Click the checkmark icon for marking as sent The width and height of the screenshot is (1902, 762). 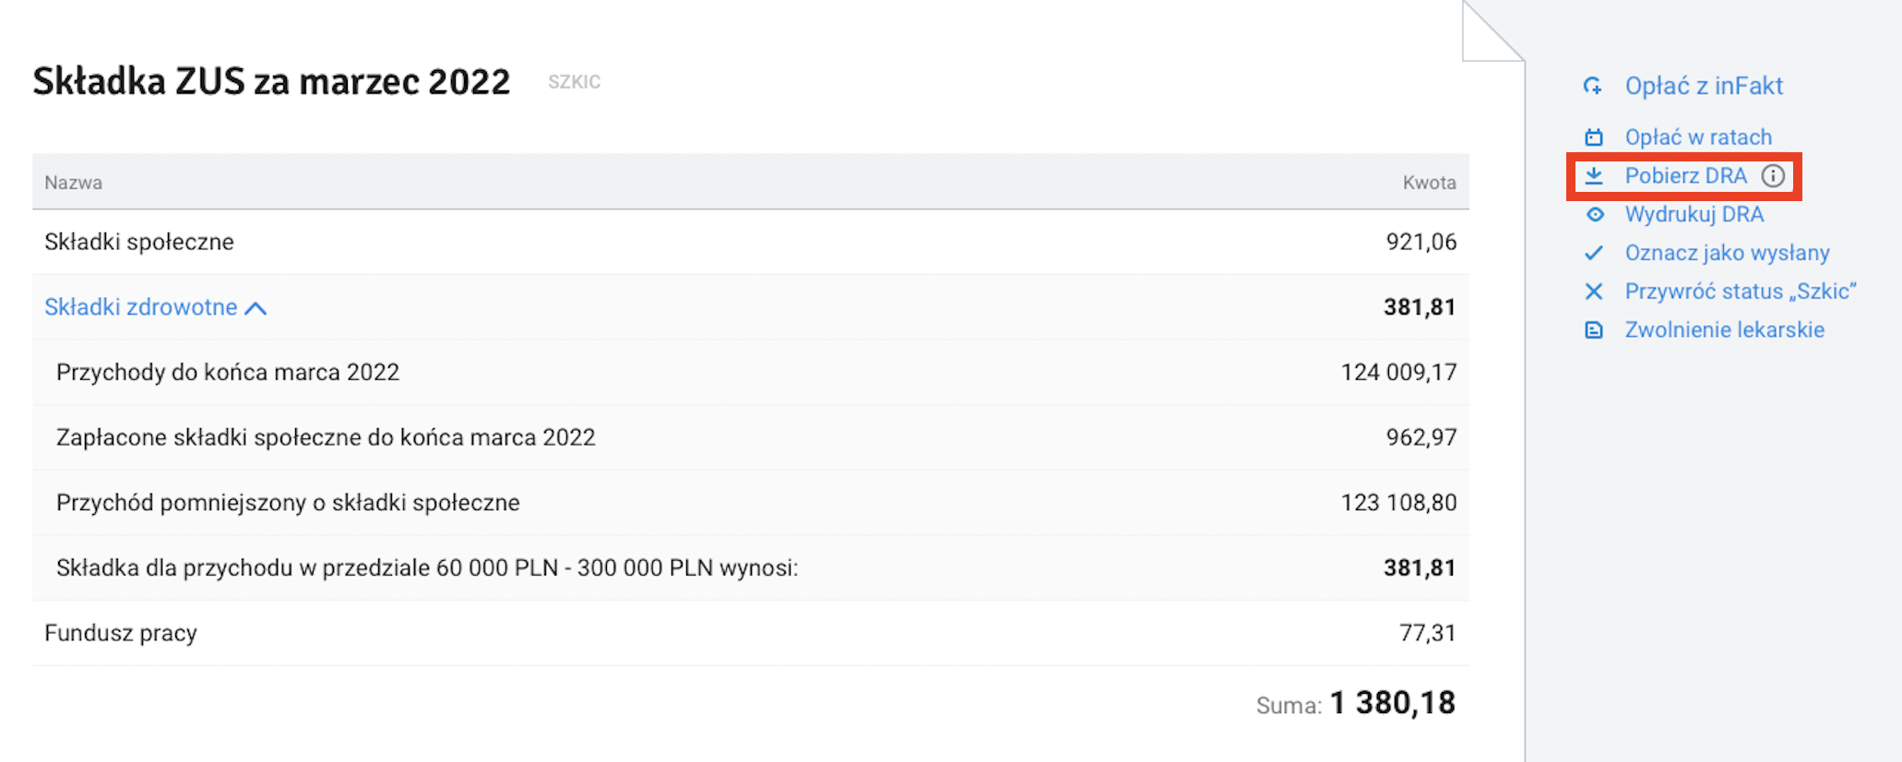click(x=1594, y=253)
